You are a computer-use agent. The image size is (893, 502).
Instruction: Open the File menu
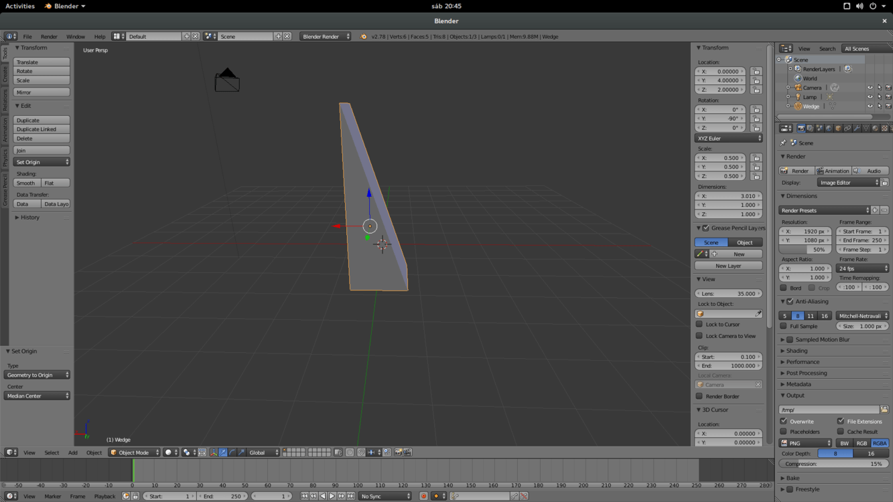pos(27,37)
